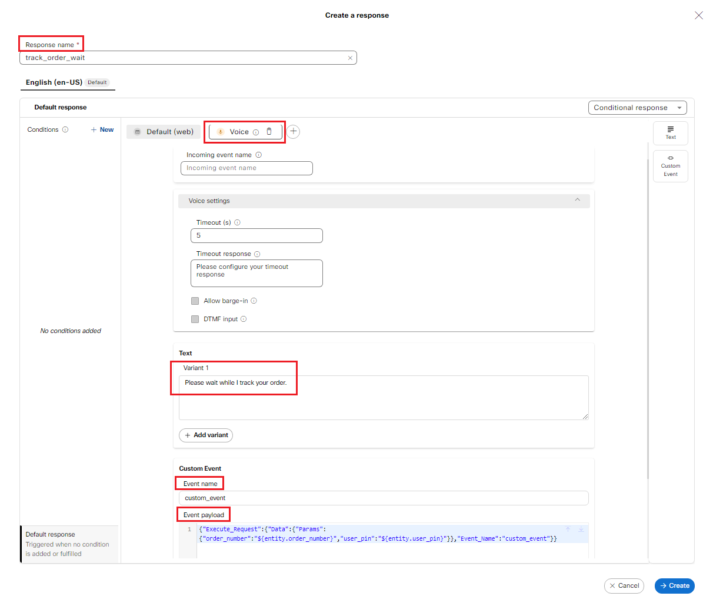Collapse the Voice settings section
The height and width of the screenshot is (606, 713).
(x=577, y=201)
